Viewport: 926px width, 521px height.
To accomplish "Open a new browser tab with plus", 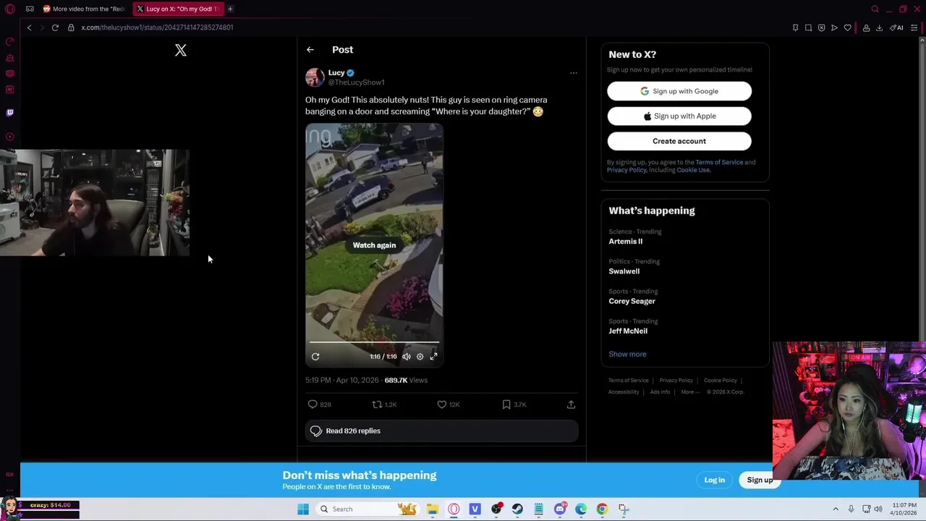I will [x=230, y=9].
